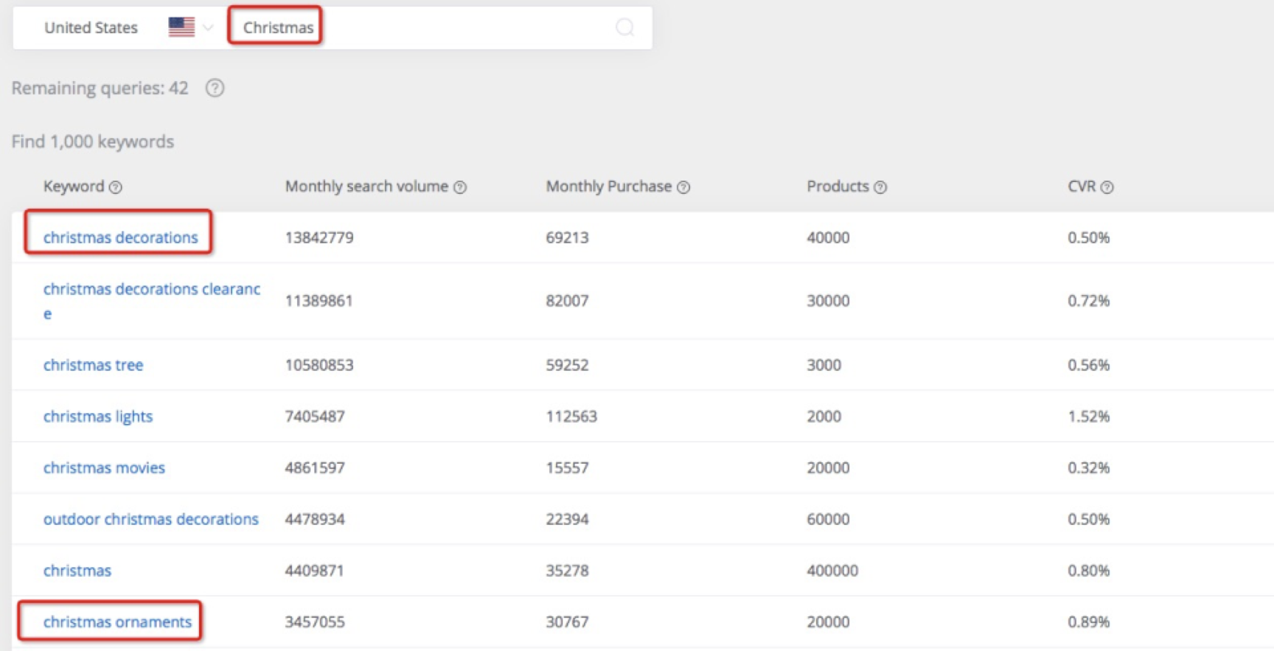This screenshot has height=651, width=1274.
Task: Select search volume value 3457055
Action: point(315,622)
